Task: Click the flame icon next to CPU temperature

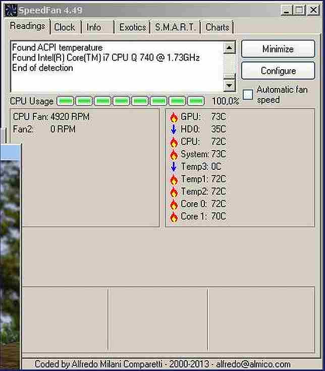Action: tap(174, 142)
